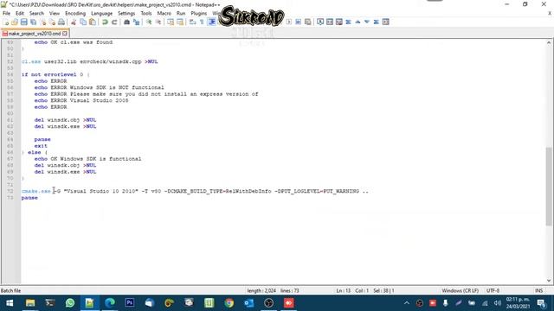Click 'echo OK Windows SDK is functional'
This screenshot has height=311, width=554.
pos(87,159)
